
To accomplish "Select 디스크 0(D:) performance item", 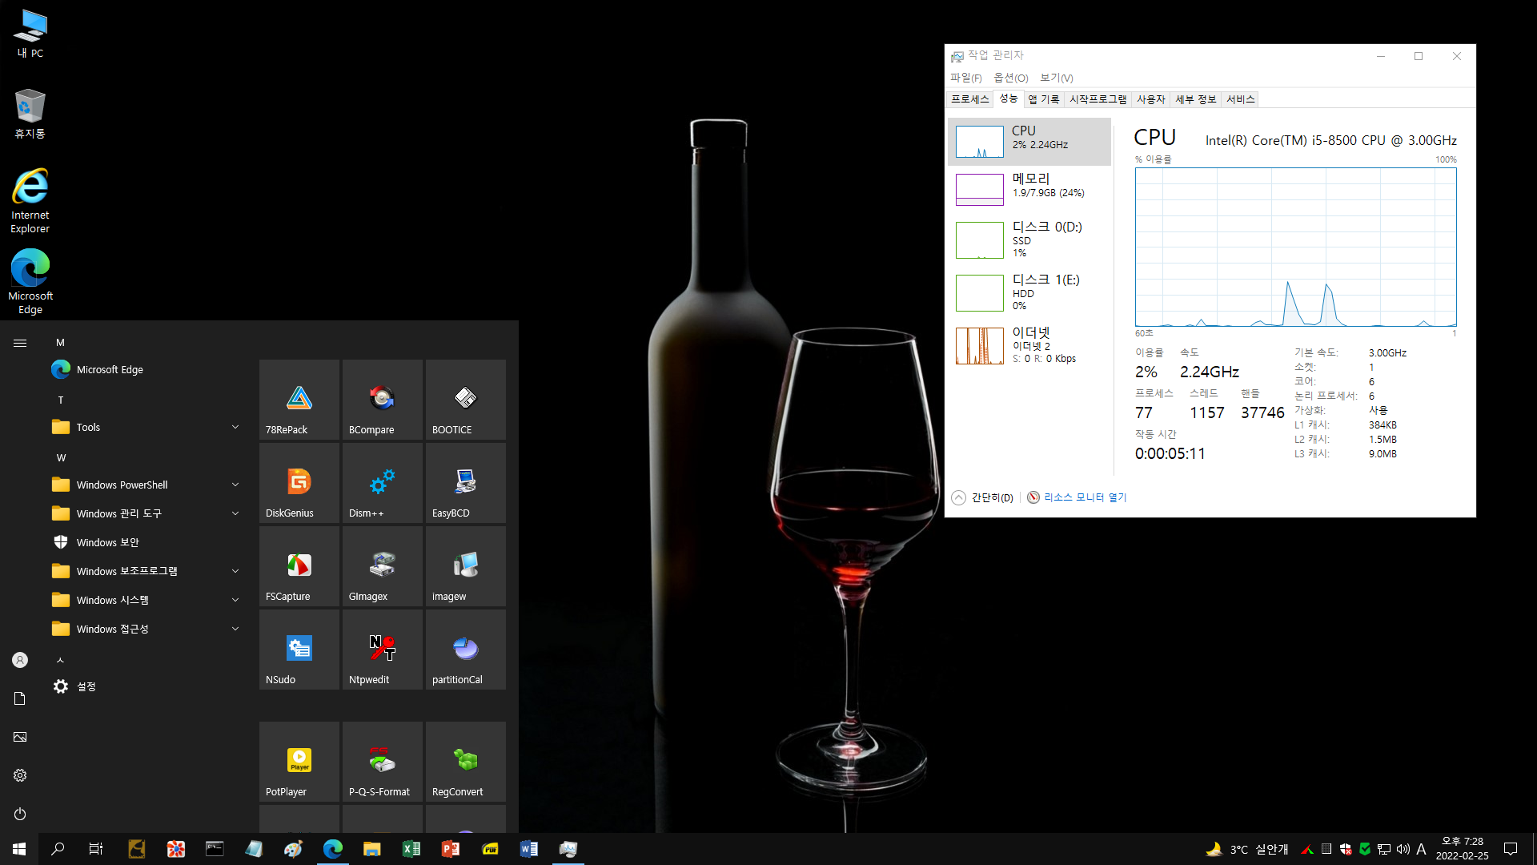I will 1029,239.
